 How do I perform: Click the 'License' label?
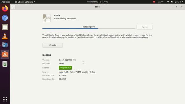pos(46,68)
